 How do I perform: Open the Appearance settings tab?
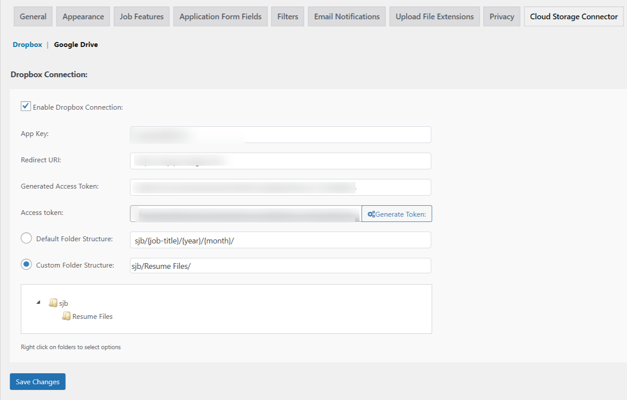tap(83, 16)
